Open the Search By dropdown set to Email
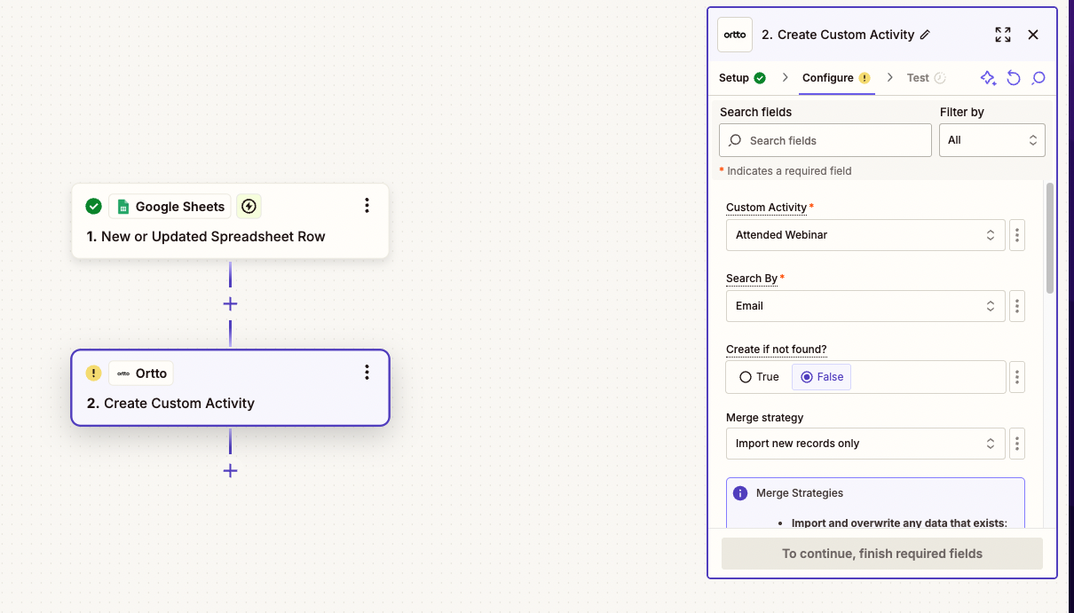Image resolution: width=1074 pixels, height=613 pixels. 865,306
